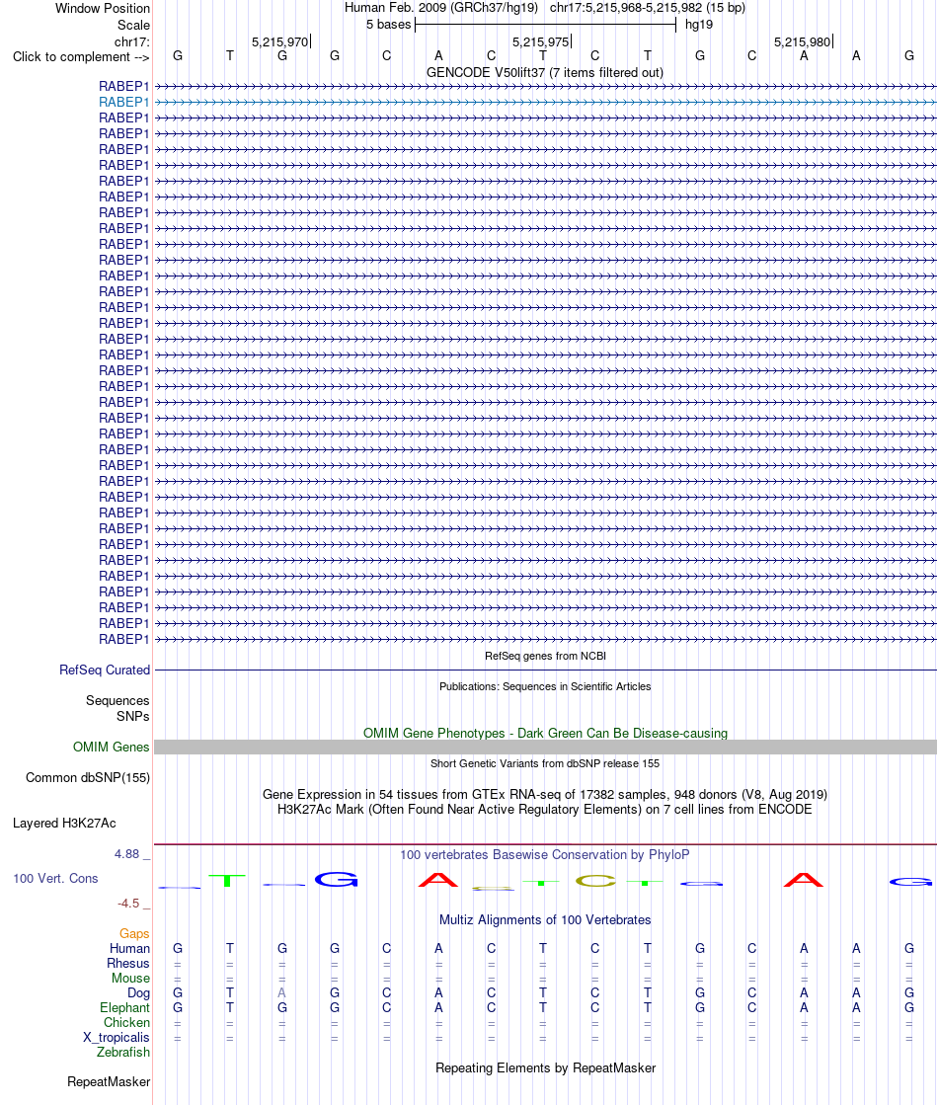Screen dimensions: 938x1105
Task: Click the light-blue highlighted RABEP1 label
Action: click(124, 102)
